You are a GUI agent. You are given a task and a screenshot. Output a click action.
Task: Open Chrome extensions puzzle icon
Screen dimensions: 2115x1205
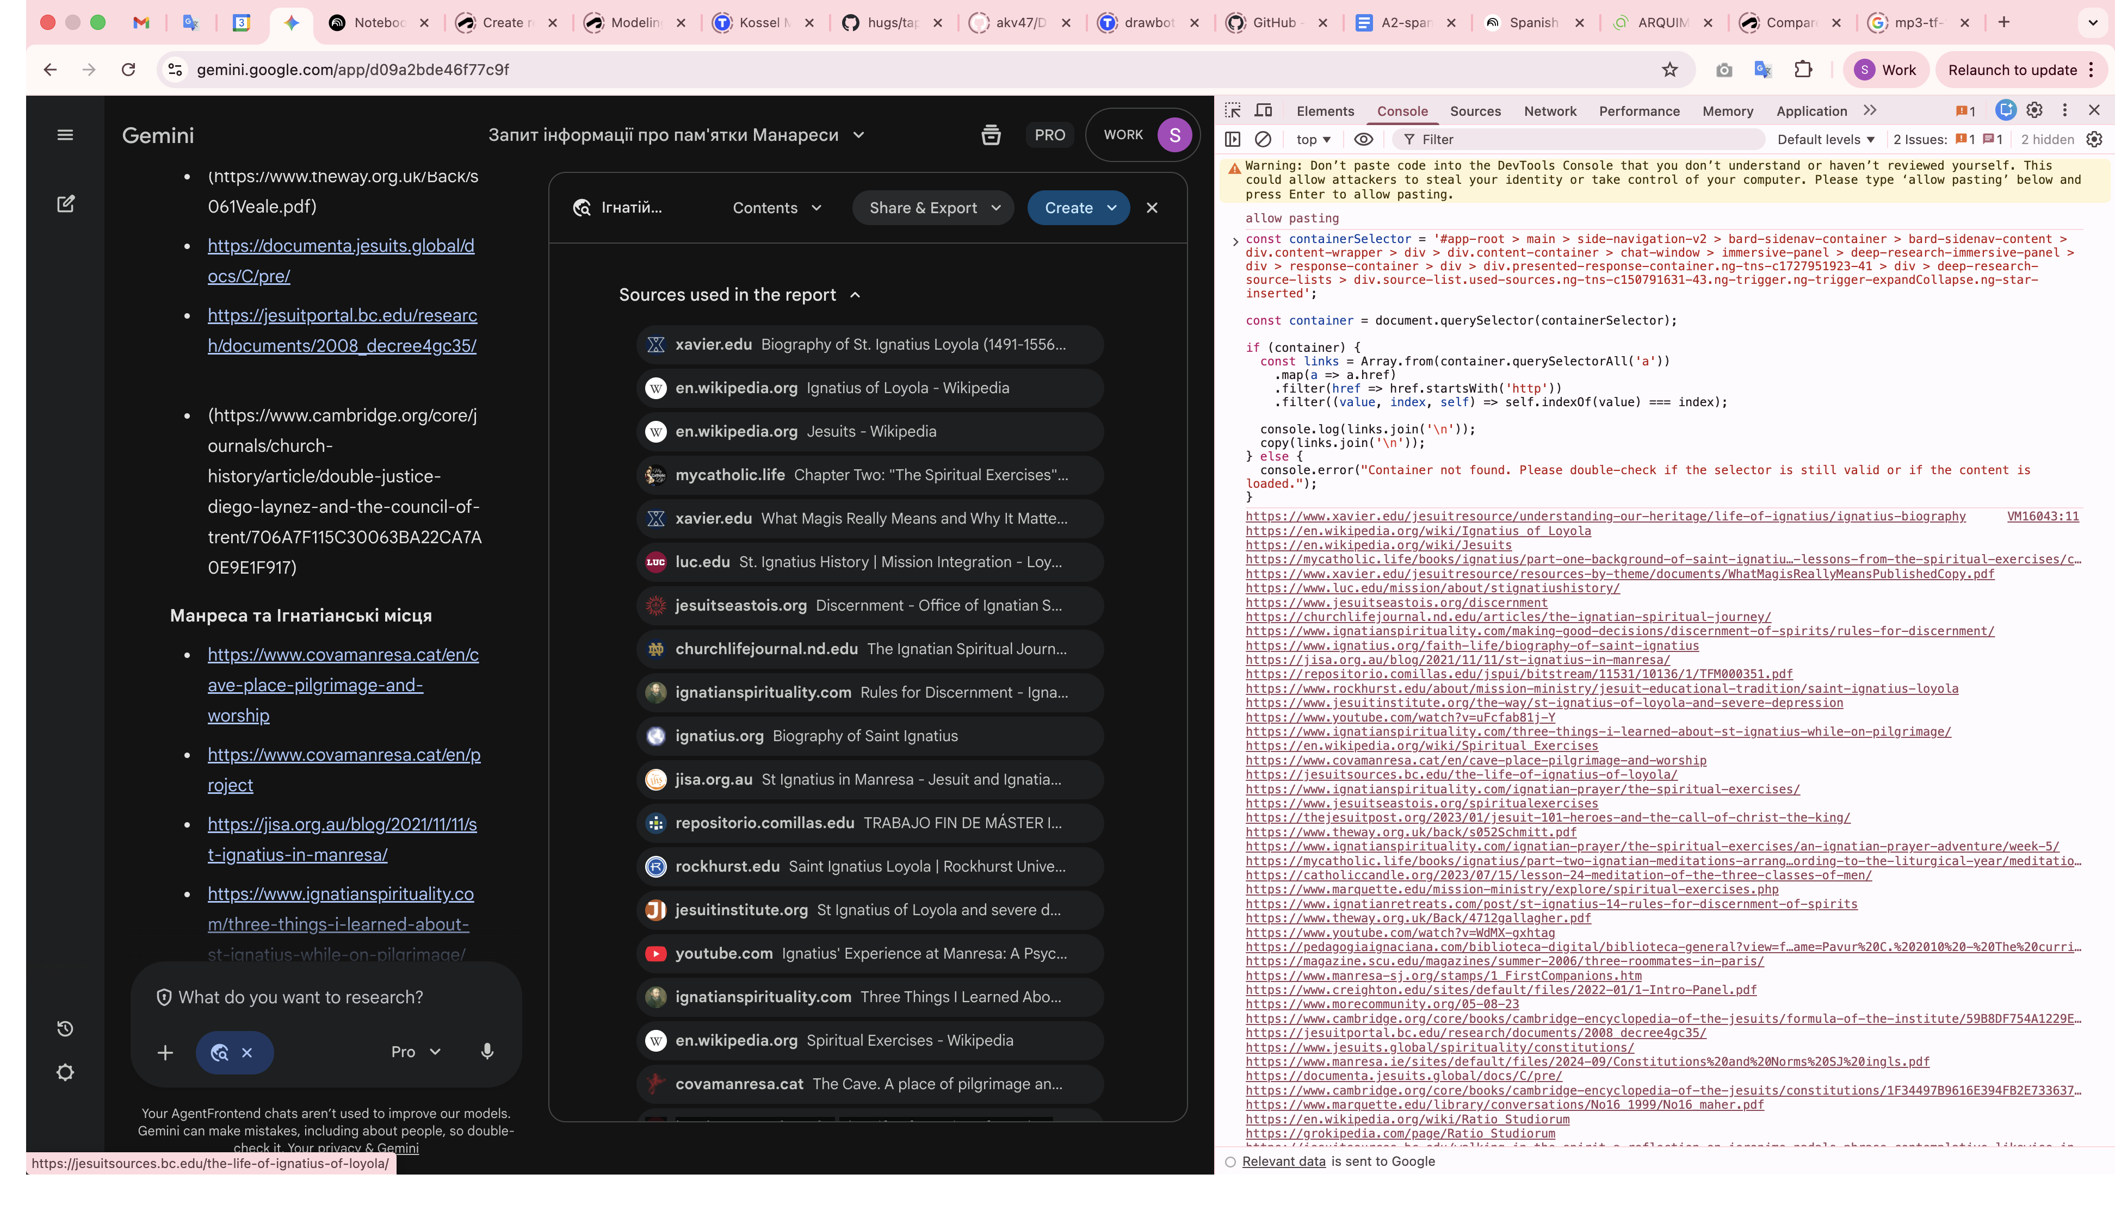(x=1803, y=70)
